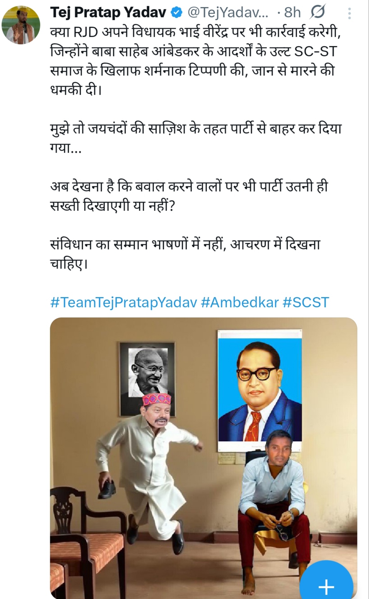Image resolution: width=369 pixels, height=599 pixels.
Task: Click the Tej Pratap Yadav display name
Action: (108, 13)
